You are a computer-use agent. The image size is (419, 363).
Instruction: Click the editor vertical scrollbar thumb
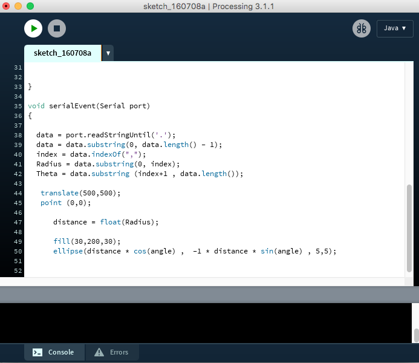coord(409,228)
